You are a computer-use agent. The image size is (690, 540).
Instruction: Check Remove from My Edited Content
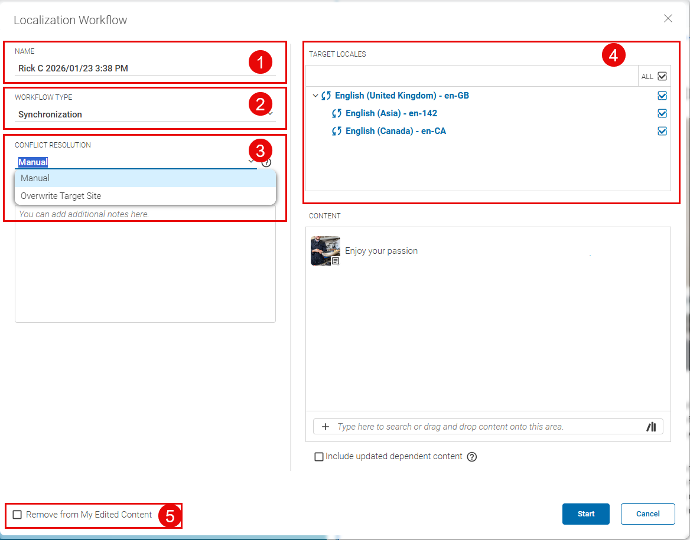coord(17,515)
